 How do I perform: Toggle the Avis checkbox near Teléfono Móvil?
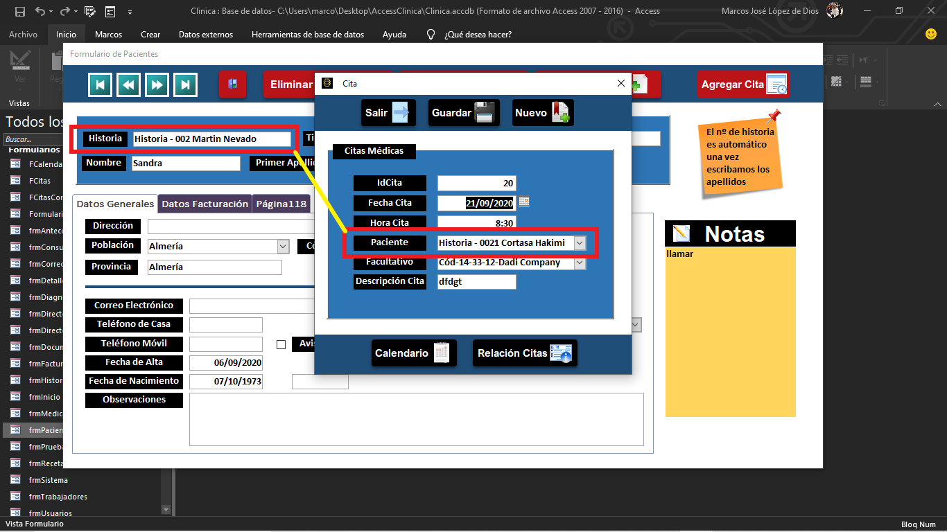pyautogui.click(x=281, y=344)
